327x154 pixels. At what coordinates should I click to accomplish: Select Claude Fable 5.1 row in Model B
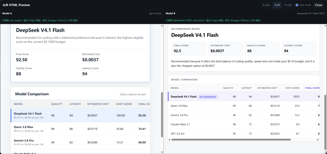click(243, 124)
